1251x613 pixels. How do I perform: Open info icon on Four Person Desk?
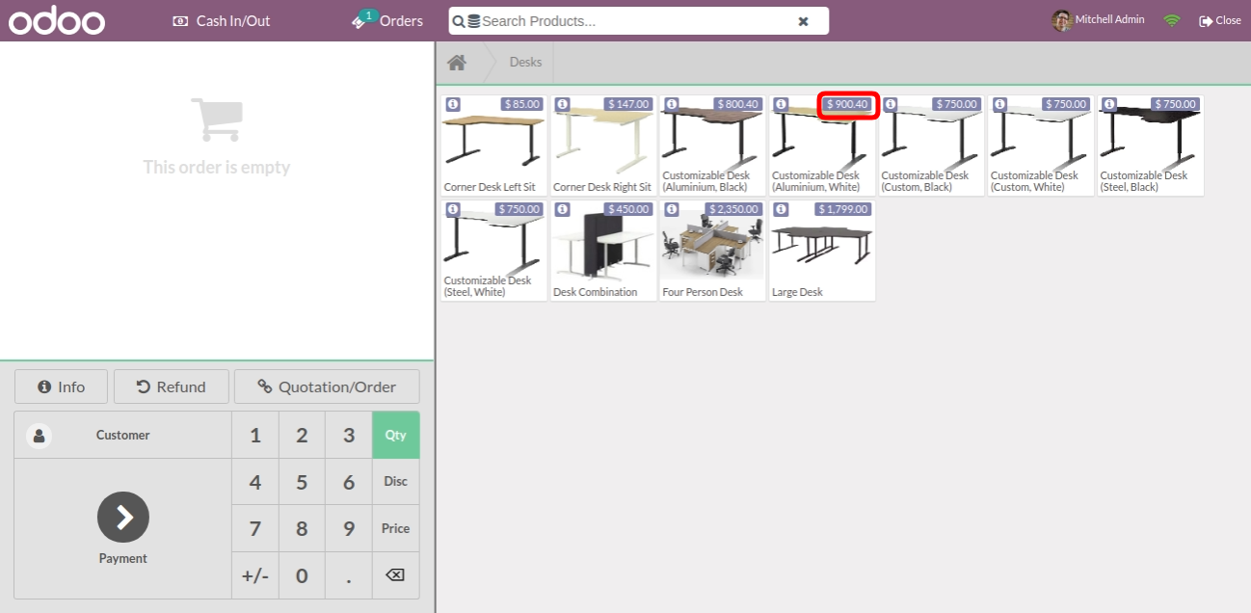point(672,209)
